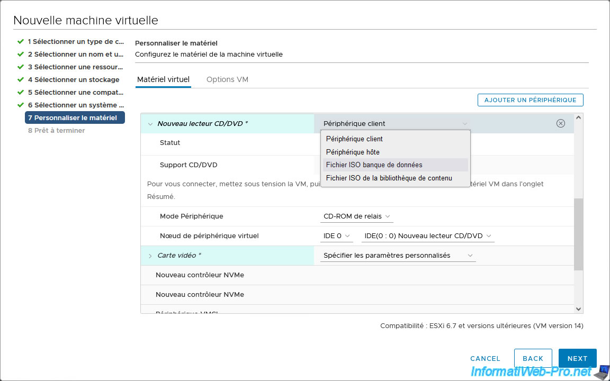This screenshot has height=381, width=610.
Task: Click the NEXT button
Action: click(x=577, y=358)
